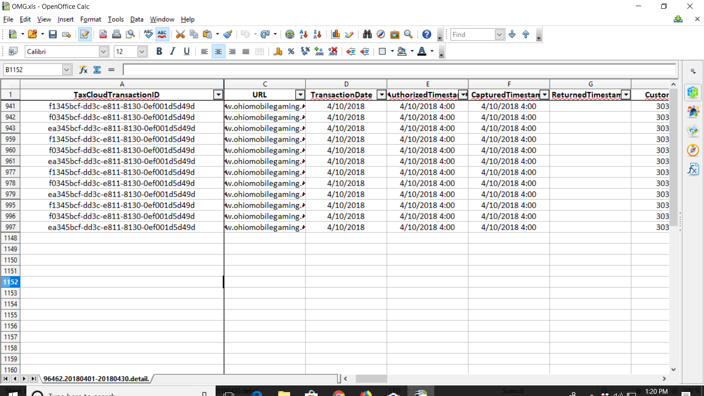Open Function Wizard beside the Name Box
Viewport: 704px width, 396px height.
(83, 70)
